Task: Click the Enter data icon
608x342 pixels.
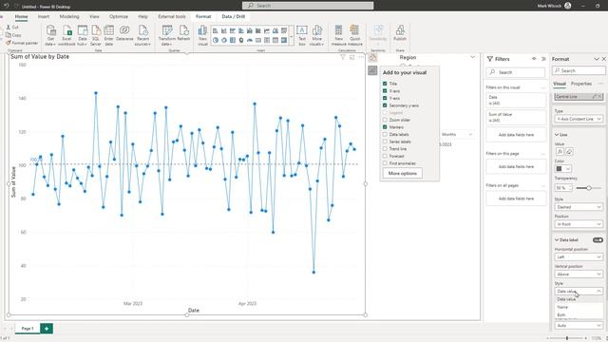Action: [x=109, y=35]
